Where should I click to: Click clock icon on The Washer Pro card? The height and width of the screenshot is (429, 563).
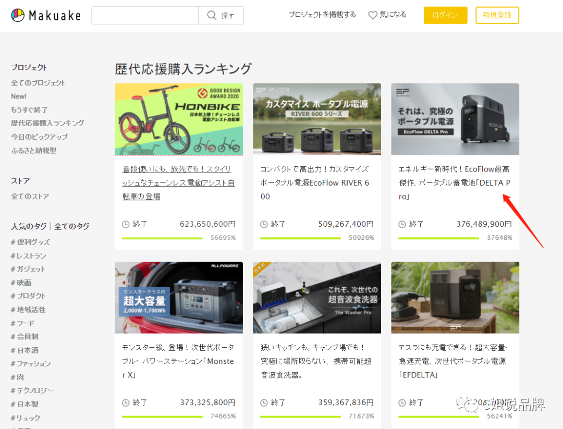tap(264, 403)
